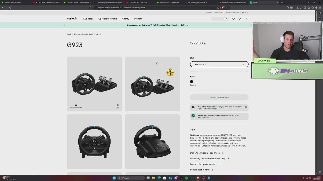
Task: Open the share icon in the address bar
Action: (218, 8)
